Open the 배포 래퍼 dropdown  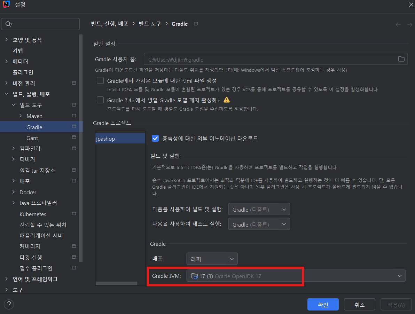coord(212,259)
